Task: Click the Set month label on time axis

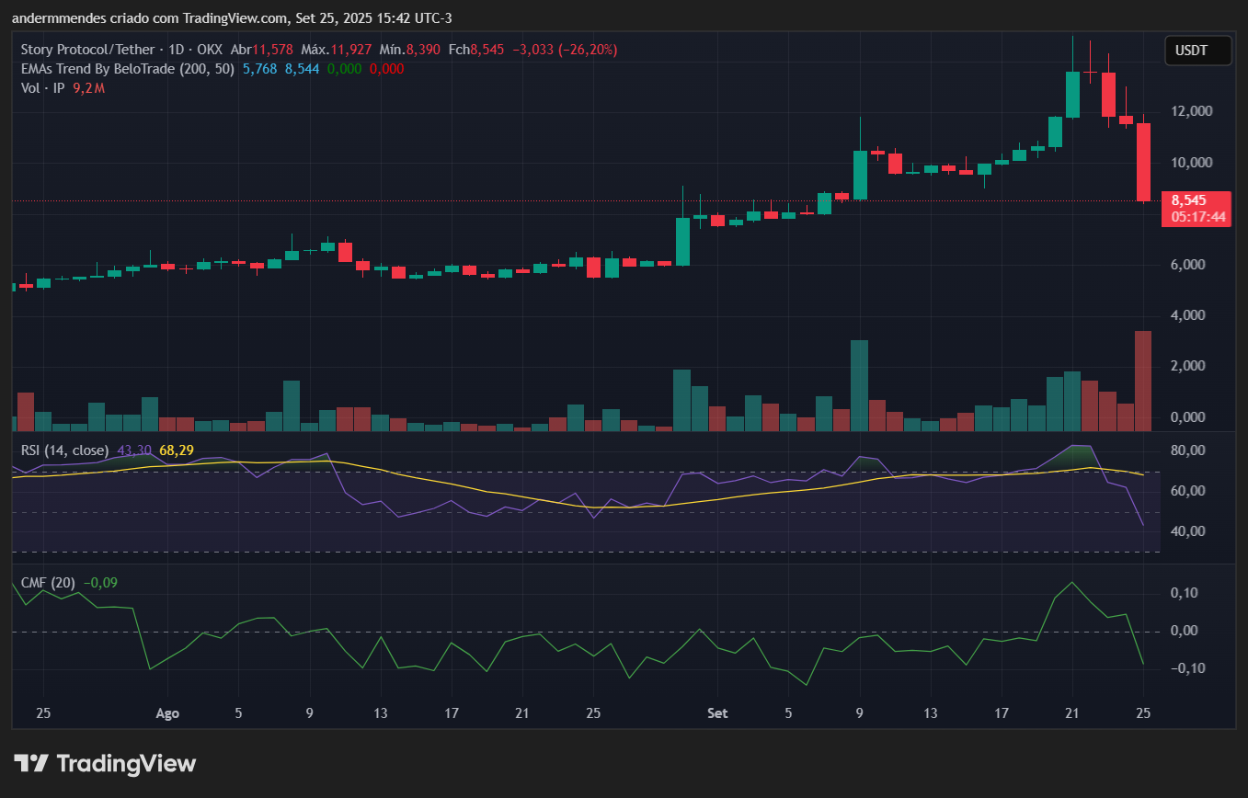Action: click(717, 713)
